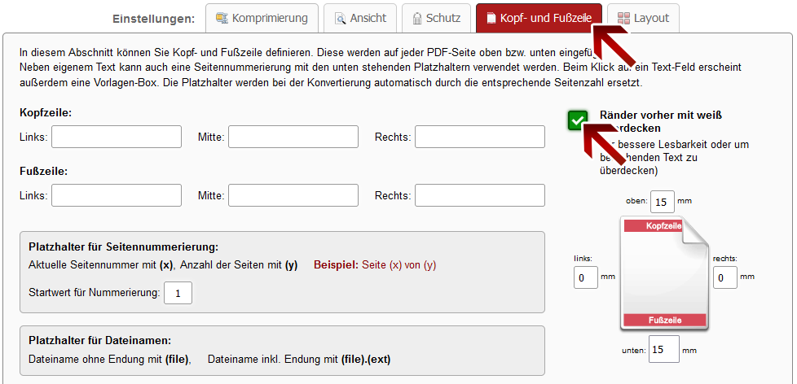The image size is (797, 384).
Task: Focus the Kopfzeile Mitte input field
Action: pos(293,137)
